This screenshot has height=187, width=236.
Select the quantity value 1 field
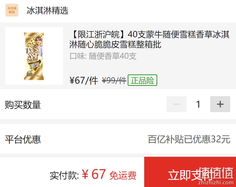coord(198,104)
